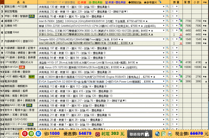Image resolution: width=209 pixels, height=138 pixels.
Task: Click the +購 add icon in 主機板 MB row
Action: [181, 25]
